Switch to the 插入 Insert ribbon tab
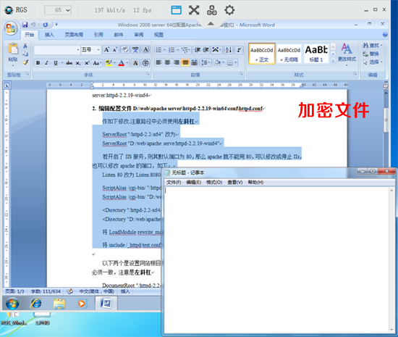398x337 pixels. click(x=49, y=35)
